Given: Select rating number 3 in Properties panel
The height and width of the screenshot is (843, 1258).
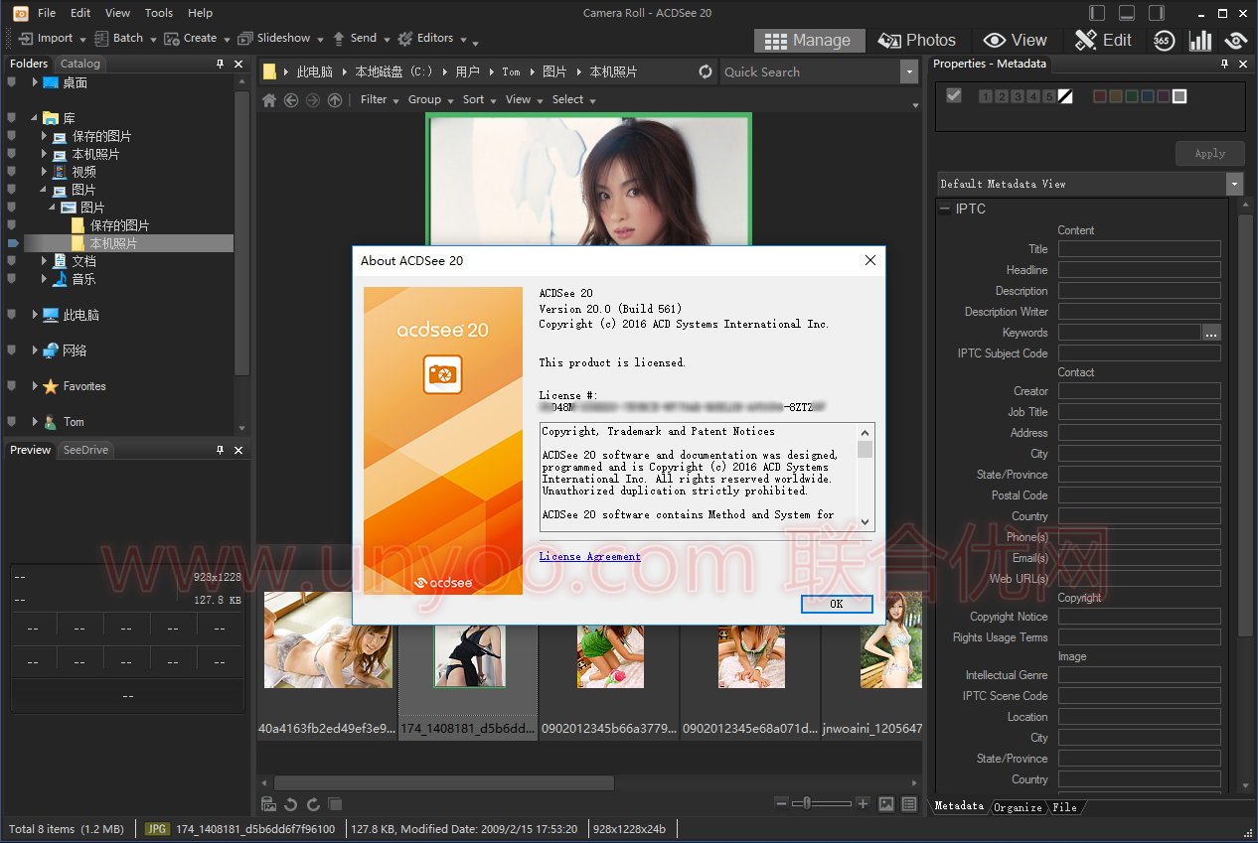Looking at the screenshot, I should coord(1018,96).
